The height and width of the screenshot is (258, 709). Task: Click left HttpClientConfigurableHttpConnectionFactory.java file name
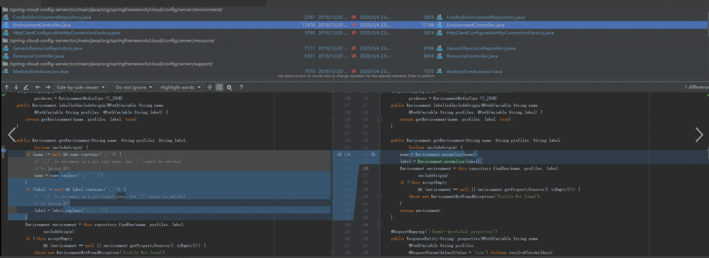click(67, 33)
